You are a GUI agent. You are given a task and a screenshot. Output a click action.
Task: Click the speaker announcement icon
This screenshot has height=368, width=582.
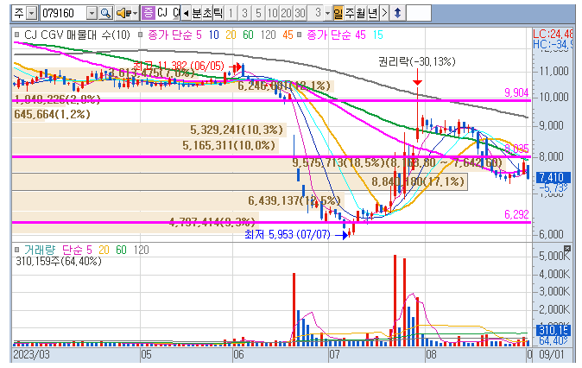[x=123, y=13]
